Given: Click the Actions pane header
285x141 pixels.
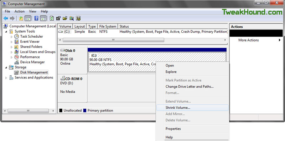Looking at the screenshot, I should [256, 27].
